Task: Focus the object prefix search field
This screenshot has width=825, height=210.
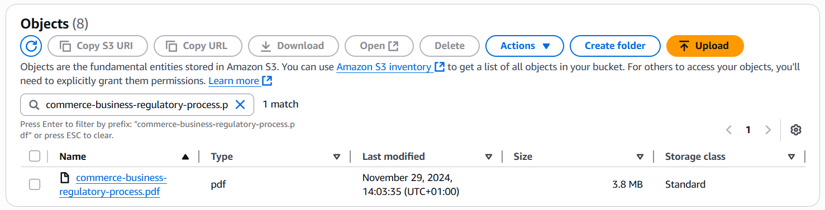Action: pyautogui.click(x=137, y=105)
